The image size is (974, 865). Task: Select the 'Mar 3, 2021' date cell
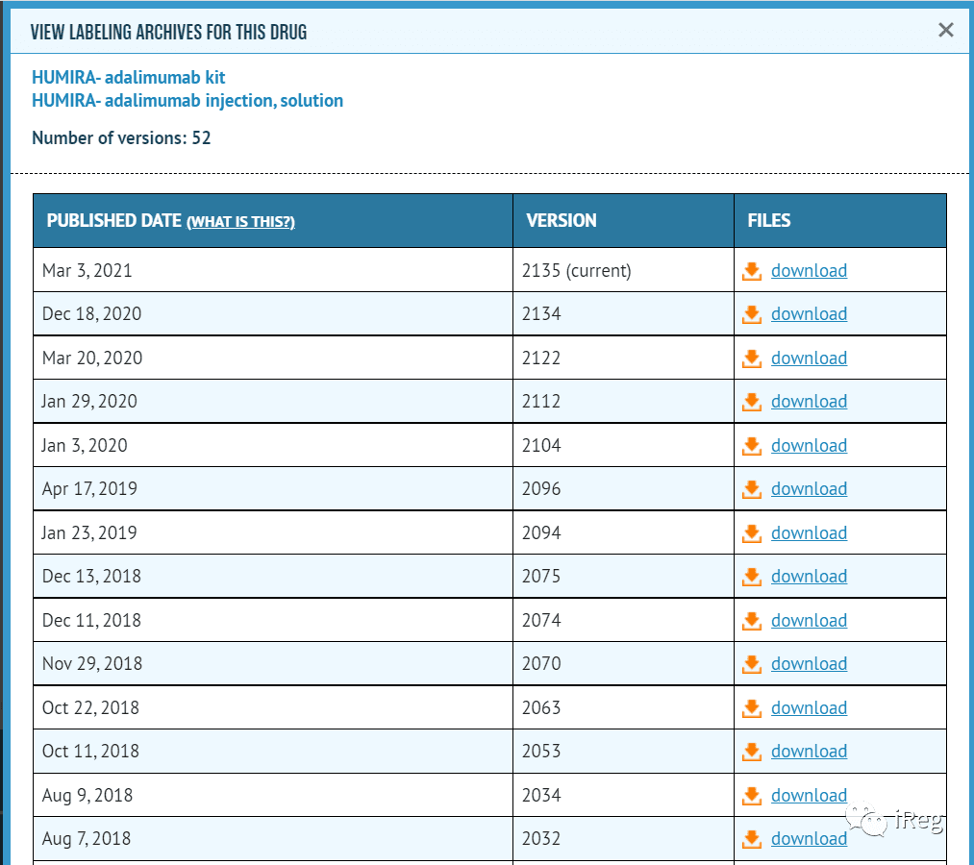[x=273, y=270]
